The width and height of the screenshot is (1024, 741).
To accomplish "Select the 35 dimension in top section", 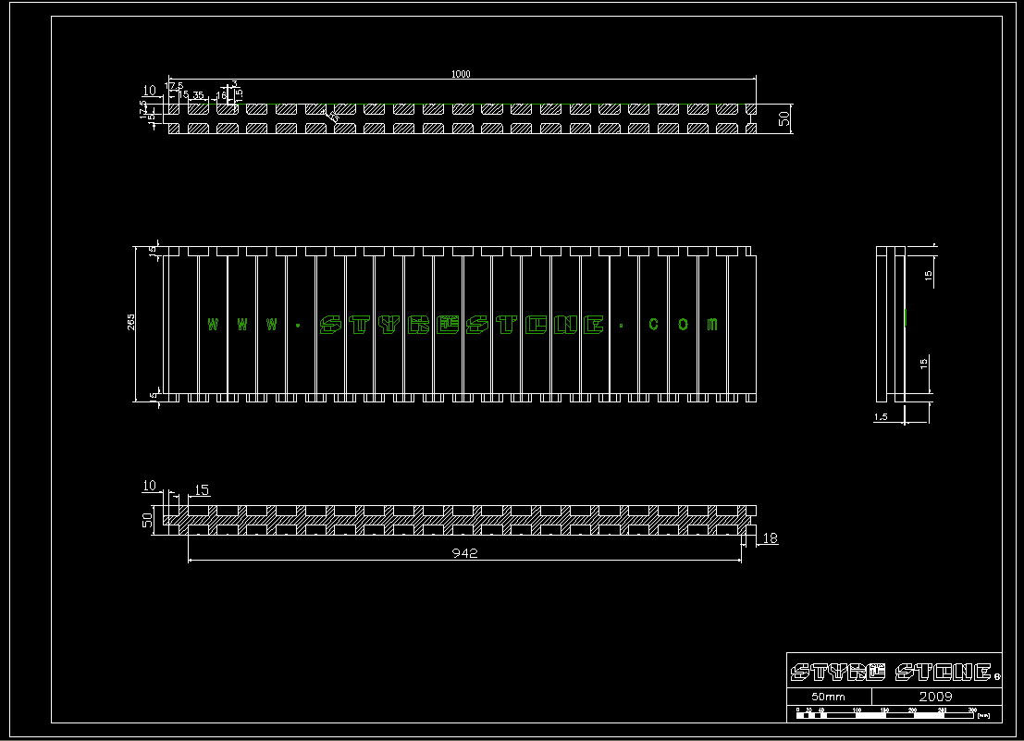I will pyautogui.click(x=198, y=95).
